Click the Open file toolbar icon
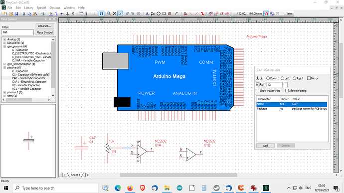 [x=11, y=13]
